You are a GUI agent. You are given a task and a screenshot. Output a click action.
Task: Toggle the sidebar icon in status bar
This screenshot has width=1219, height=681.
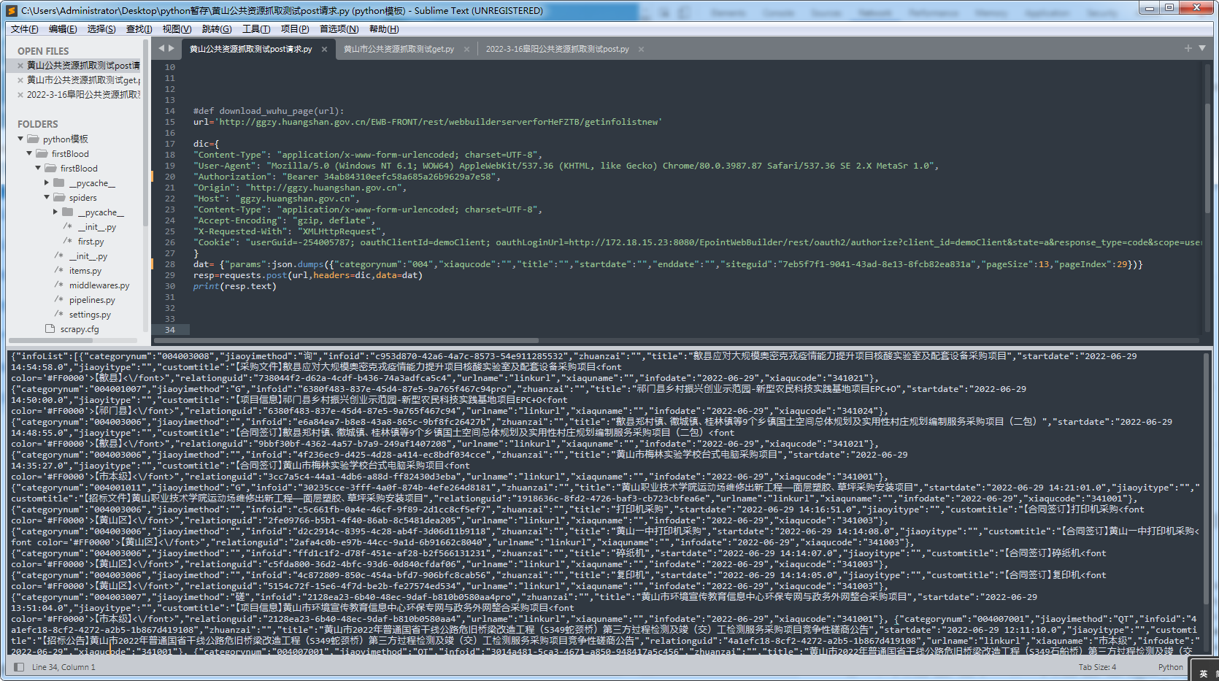tap(19, 667)
